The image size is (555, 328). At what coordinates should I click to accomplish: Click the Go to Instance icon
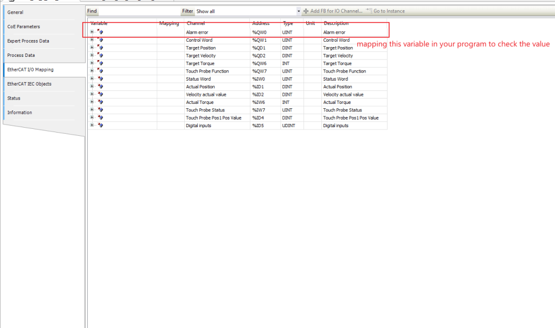tap(369, 11)
